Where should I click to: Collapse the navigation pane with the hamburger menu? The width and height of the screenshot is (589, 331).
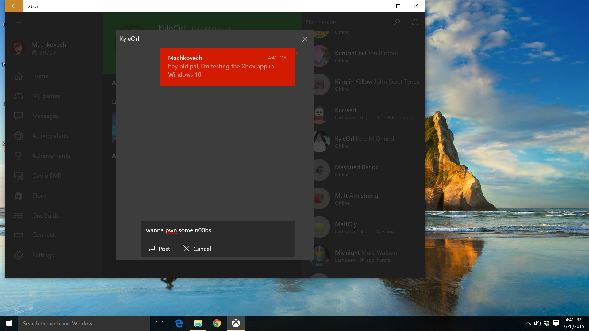click(x=19, y=22)
